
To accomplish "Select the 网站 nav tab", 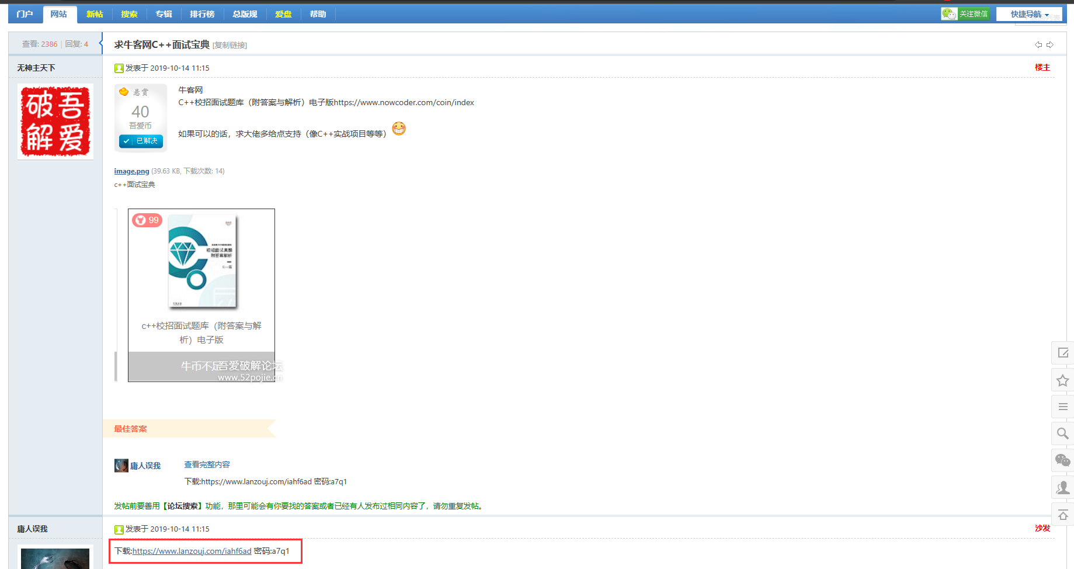I will pos(59,14).
